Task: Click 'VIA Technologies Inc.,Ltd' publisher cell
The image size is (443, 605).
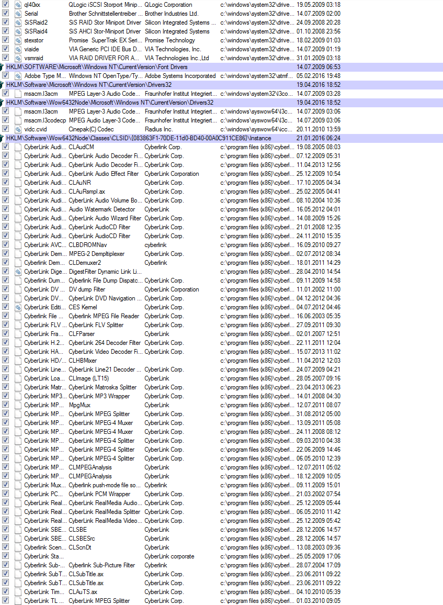Action: coord(177,58)
